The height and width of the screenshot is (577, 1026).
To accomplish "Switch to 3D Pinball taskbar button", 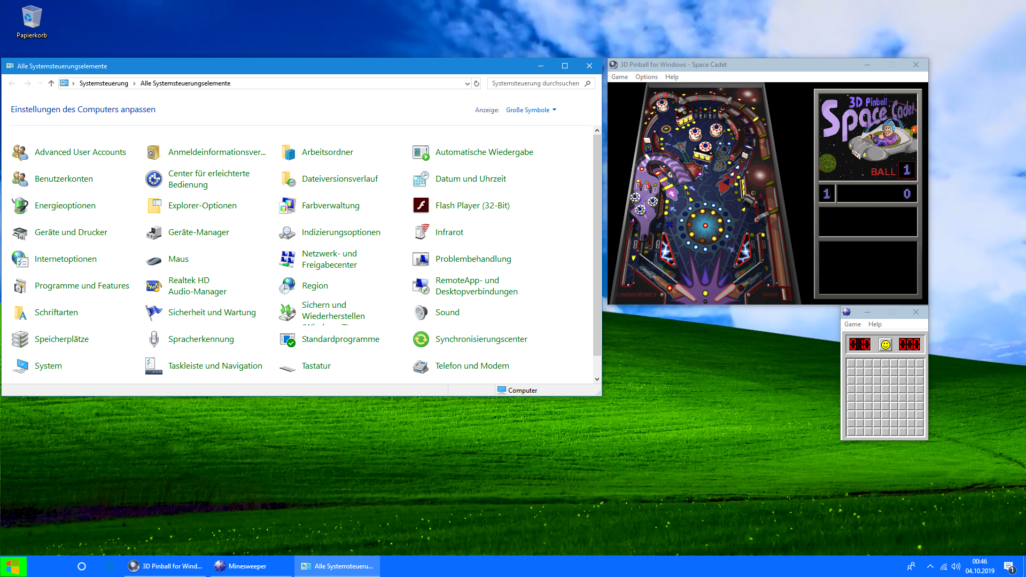I will pyautogui.click(x=166, y=566).
